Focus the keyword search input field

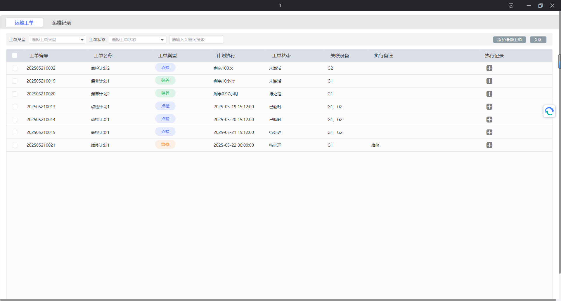tap(196, 40)
